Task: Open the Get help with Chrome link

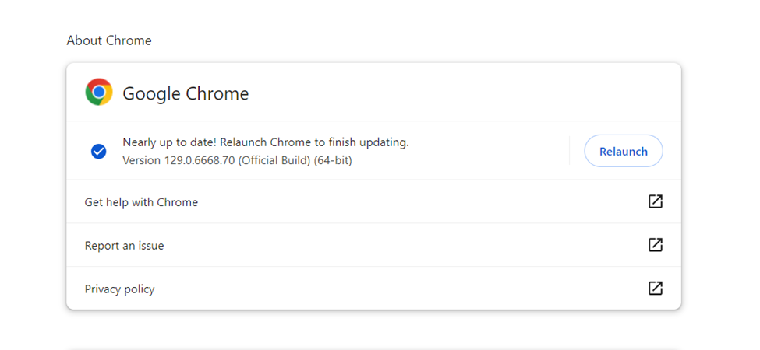Action: (x=141, y=202)
